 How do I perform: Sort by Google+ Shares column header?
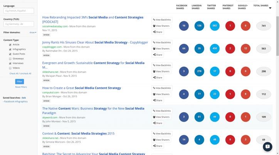[243, 7]
